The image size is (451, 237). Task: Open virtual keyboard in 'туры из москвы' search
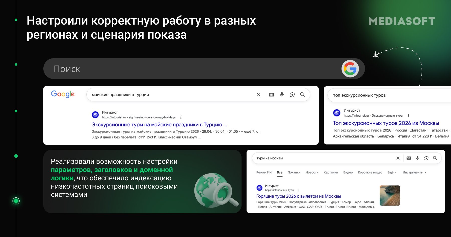[409, 158]
